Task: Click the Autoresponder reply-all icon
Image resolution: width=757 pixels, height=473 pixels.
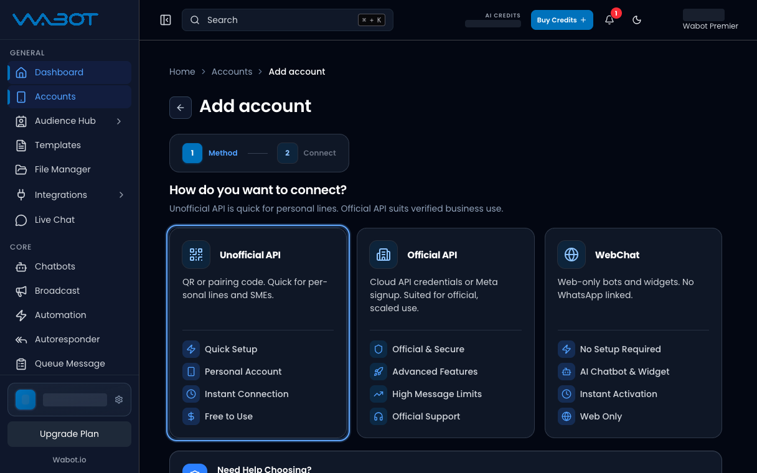Action: point(21,339)
